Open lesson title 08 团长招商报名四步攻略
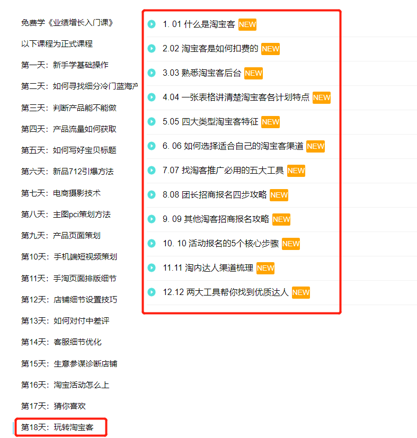Image resolution: width=417 pixels, height=438 pixels. (215, 195)
